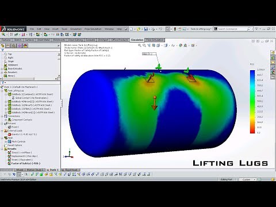Click the feature tree vertical scroll down arrow
Viewport: 276px width, 207px height.
59,76
